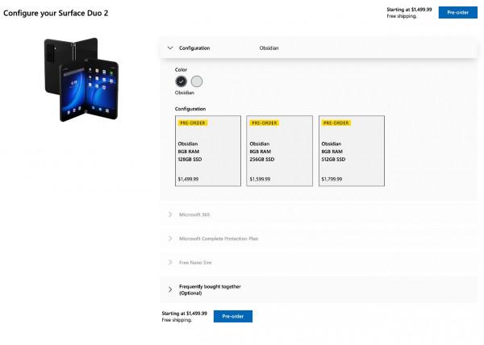Image resolution: width=484 pixels, height=345 pixels.
Task: Click the Configuration header label
Action: [x=194, y=48]
